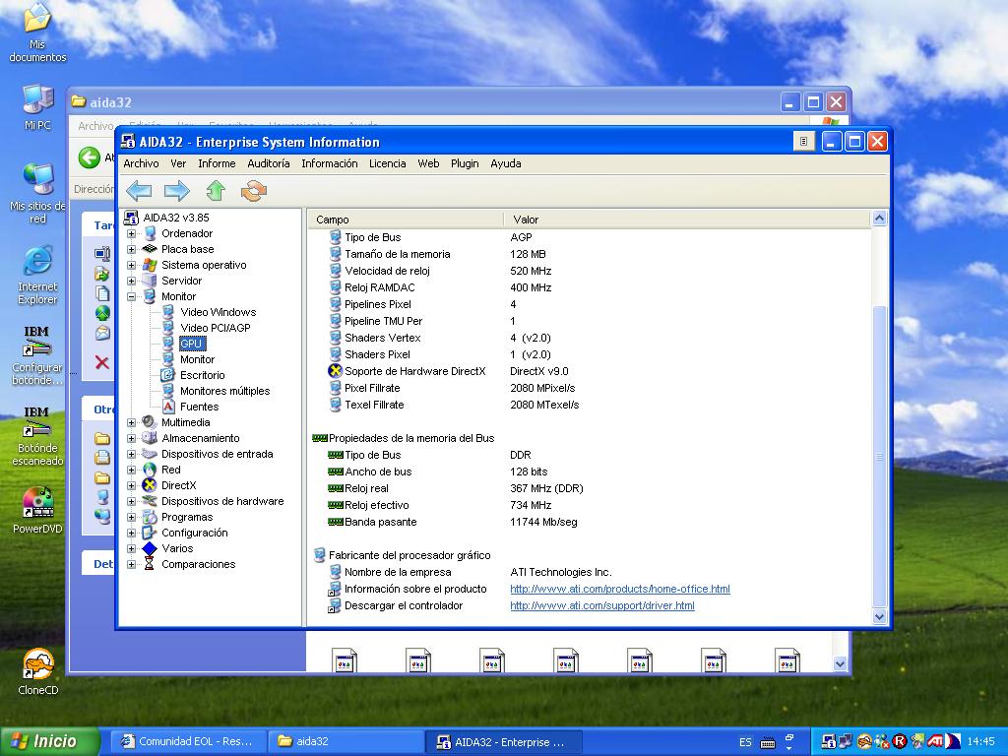Select the CloneCD desktop shortcut
Image resolution: width=1008 pixels, height=756 pixels.
38,671
